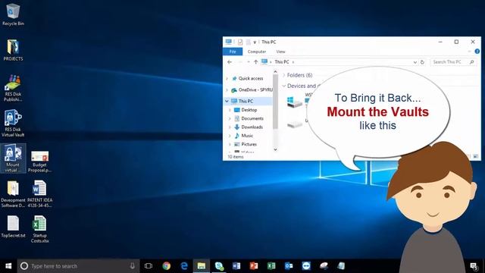Open the Budget Proposal presentation file
This screenshot has height=273, width=485.
39,162
